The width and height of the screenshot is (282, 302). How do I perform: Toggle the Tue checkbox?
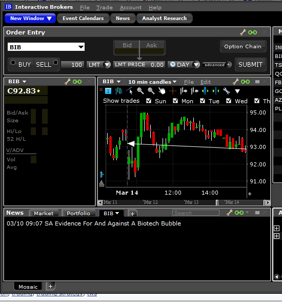pyautogui.click(x=203, y=101)
